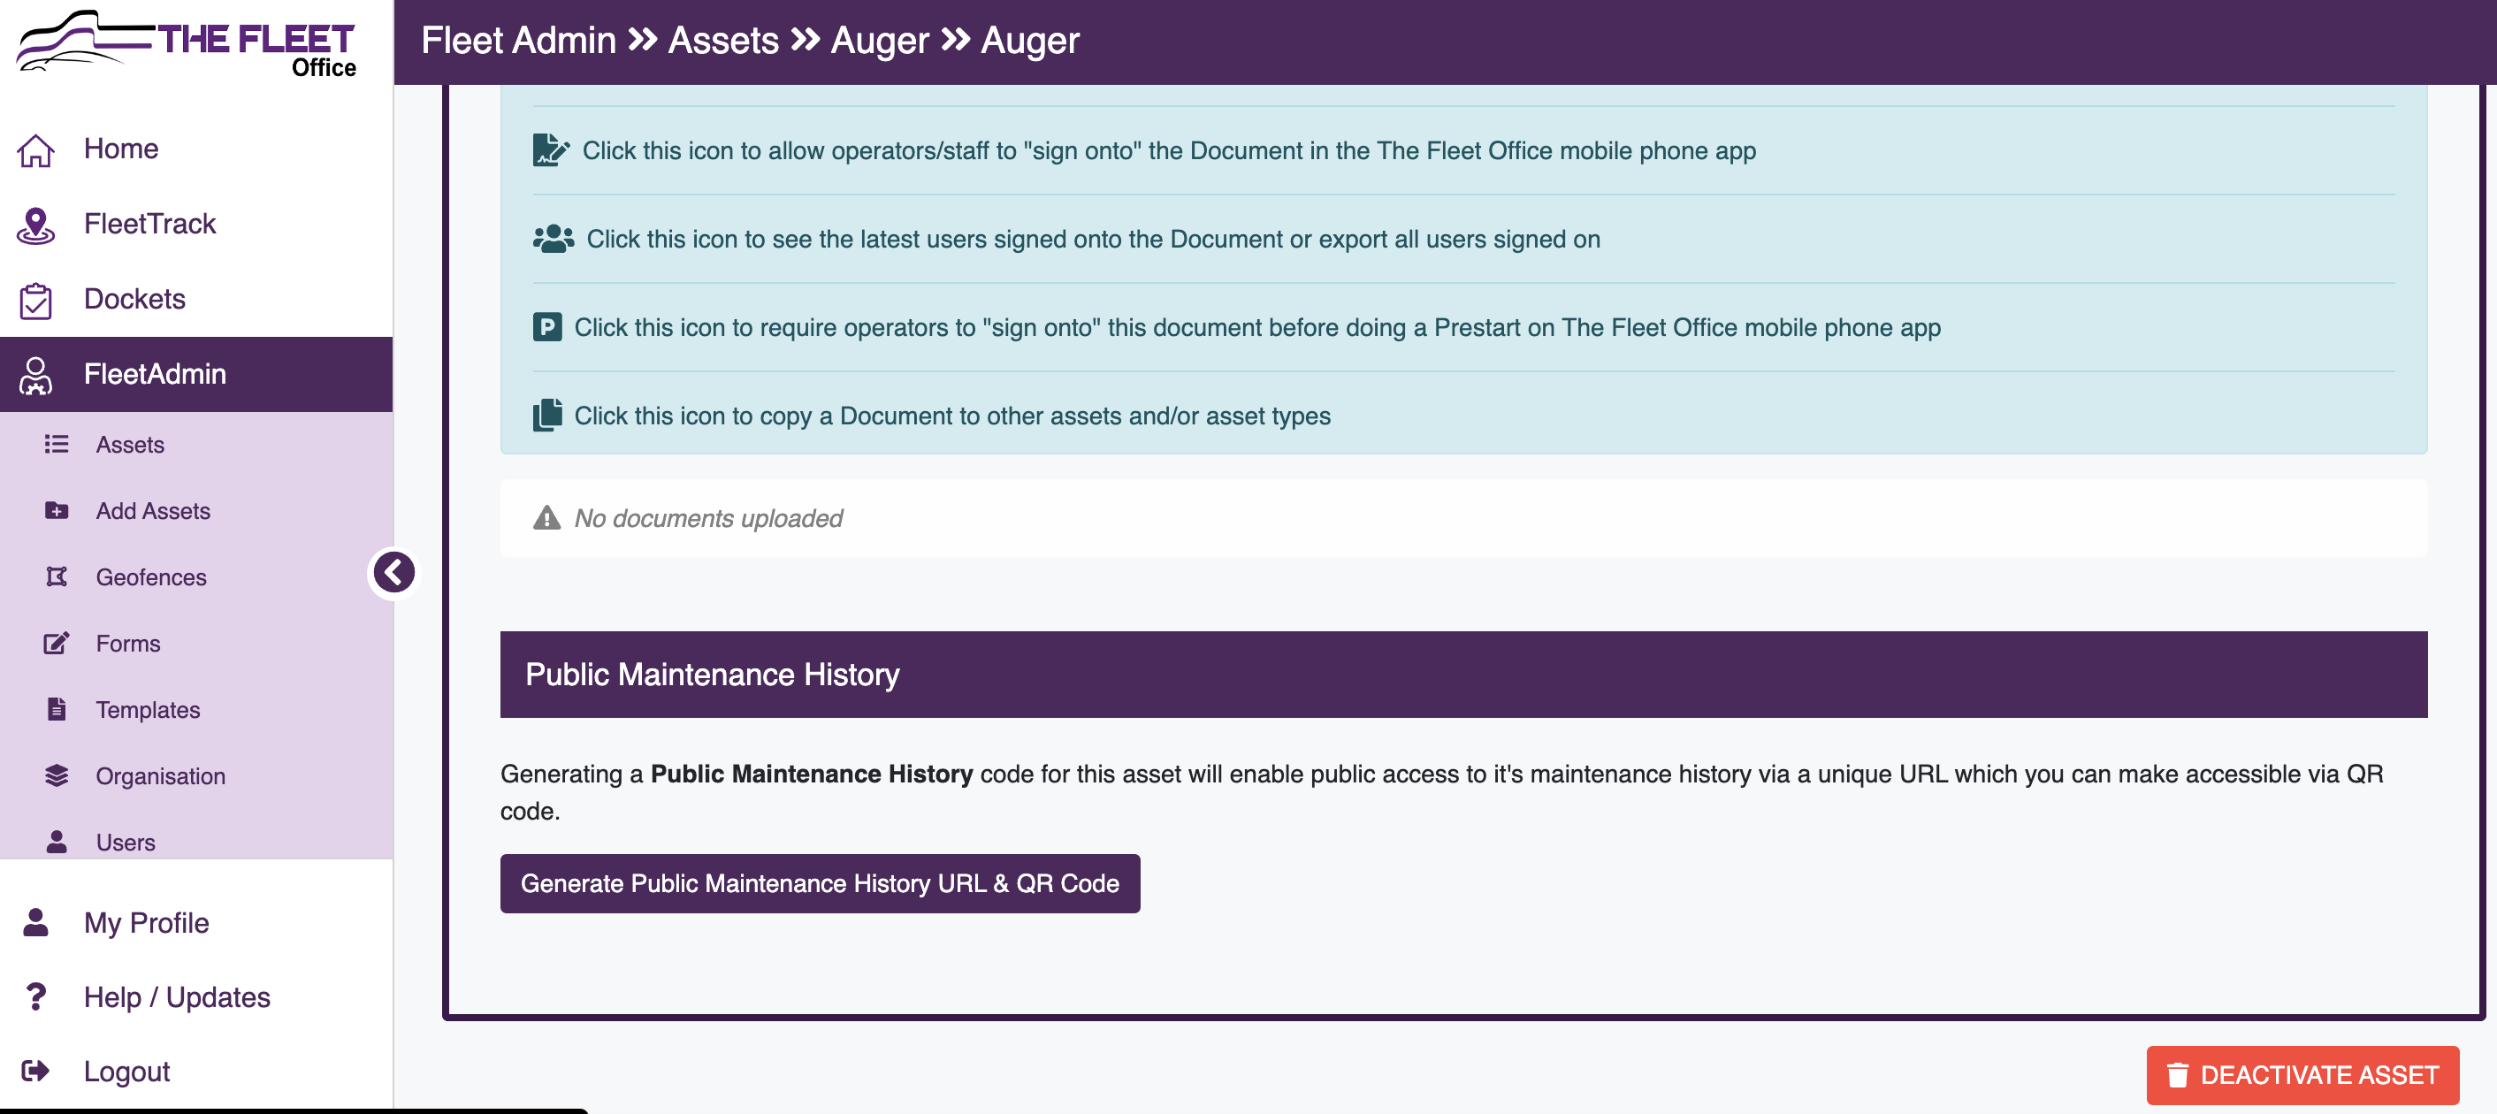Click the Organisation layers icon
The width and height of the screenshot is (2497, 1114).
(57, 775)
